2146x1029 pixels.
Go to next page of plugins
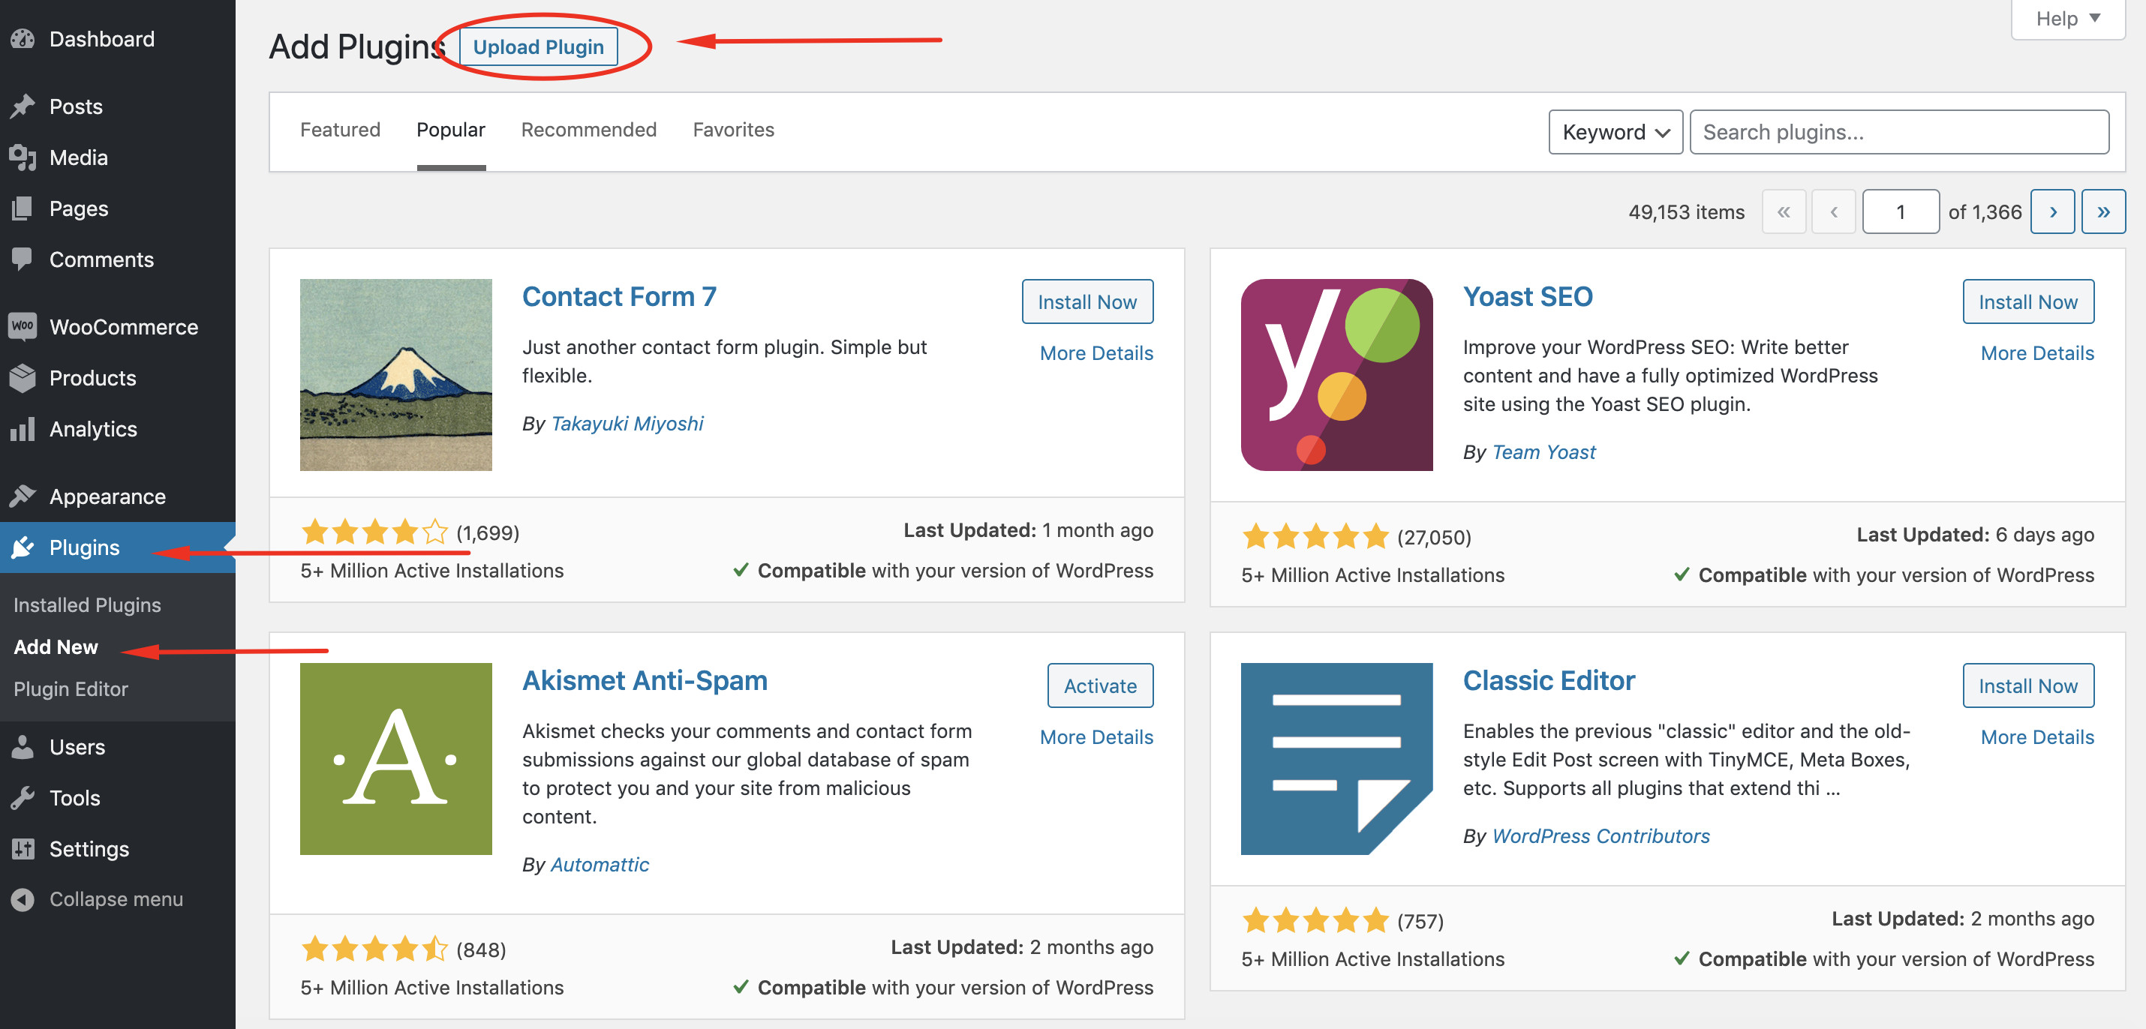pyautogui.click(x=2052, y=212)
